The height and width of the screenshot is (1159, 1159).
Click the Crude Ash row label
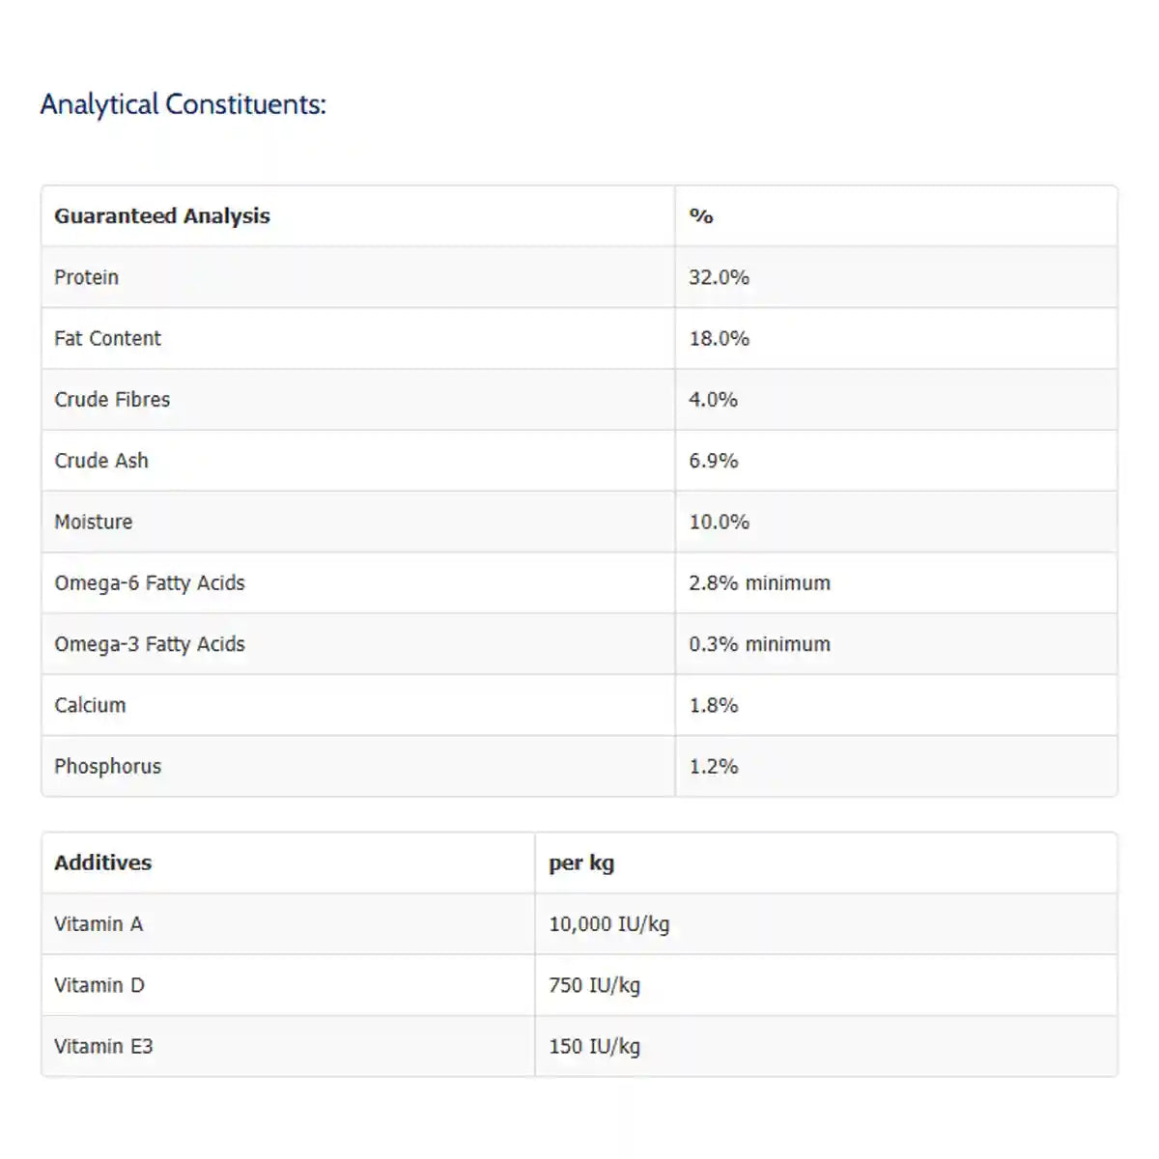click(101, 461)
